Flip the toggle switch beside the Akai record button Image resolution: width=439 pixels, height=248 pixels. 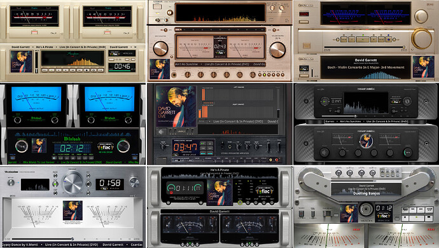pyautogui.click(x=313, y=214)
